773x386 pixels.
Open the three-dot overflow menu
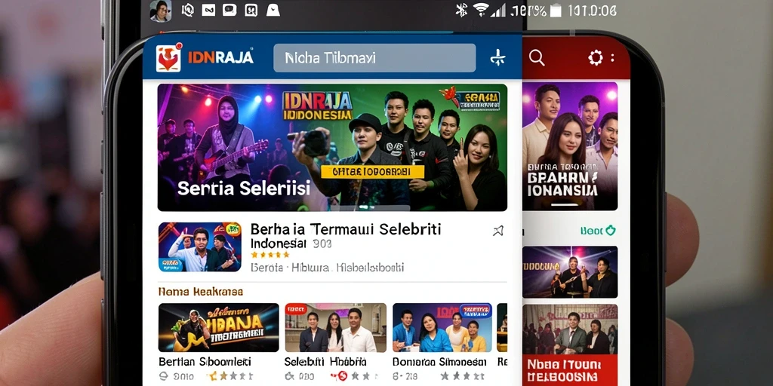click(613, 58)
